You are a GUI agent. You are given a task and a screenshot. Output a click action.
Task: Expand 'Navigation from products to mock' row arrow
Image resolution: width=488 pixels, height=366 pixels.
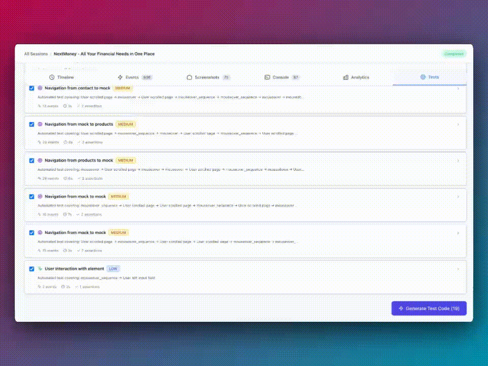pos(458,161)
